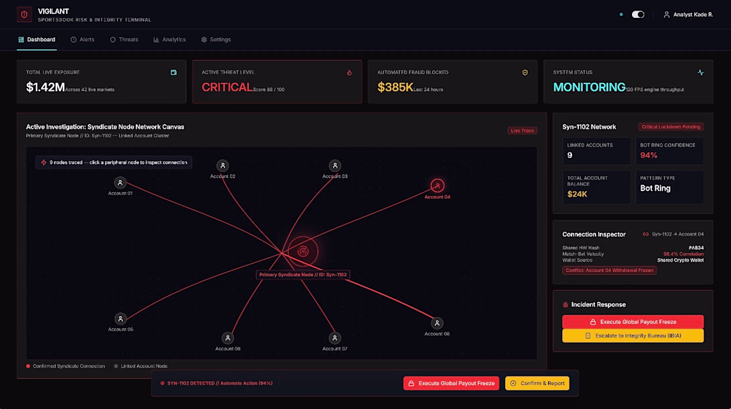
Task: Escalate to Integrity Bureau (IBIA)
Action: tap(633, 336)
